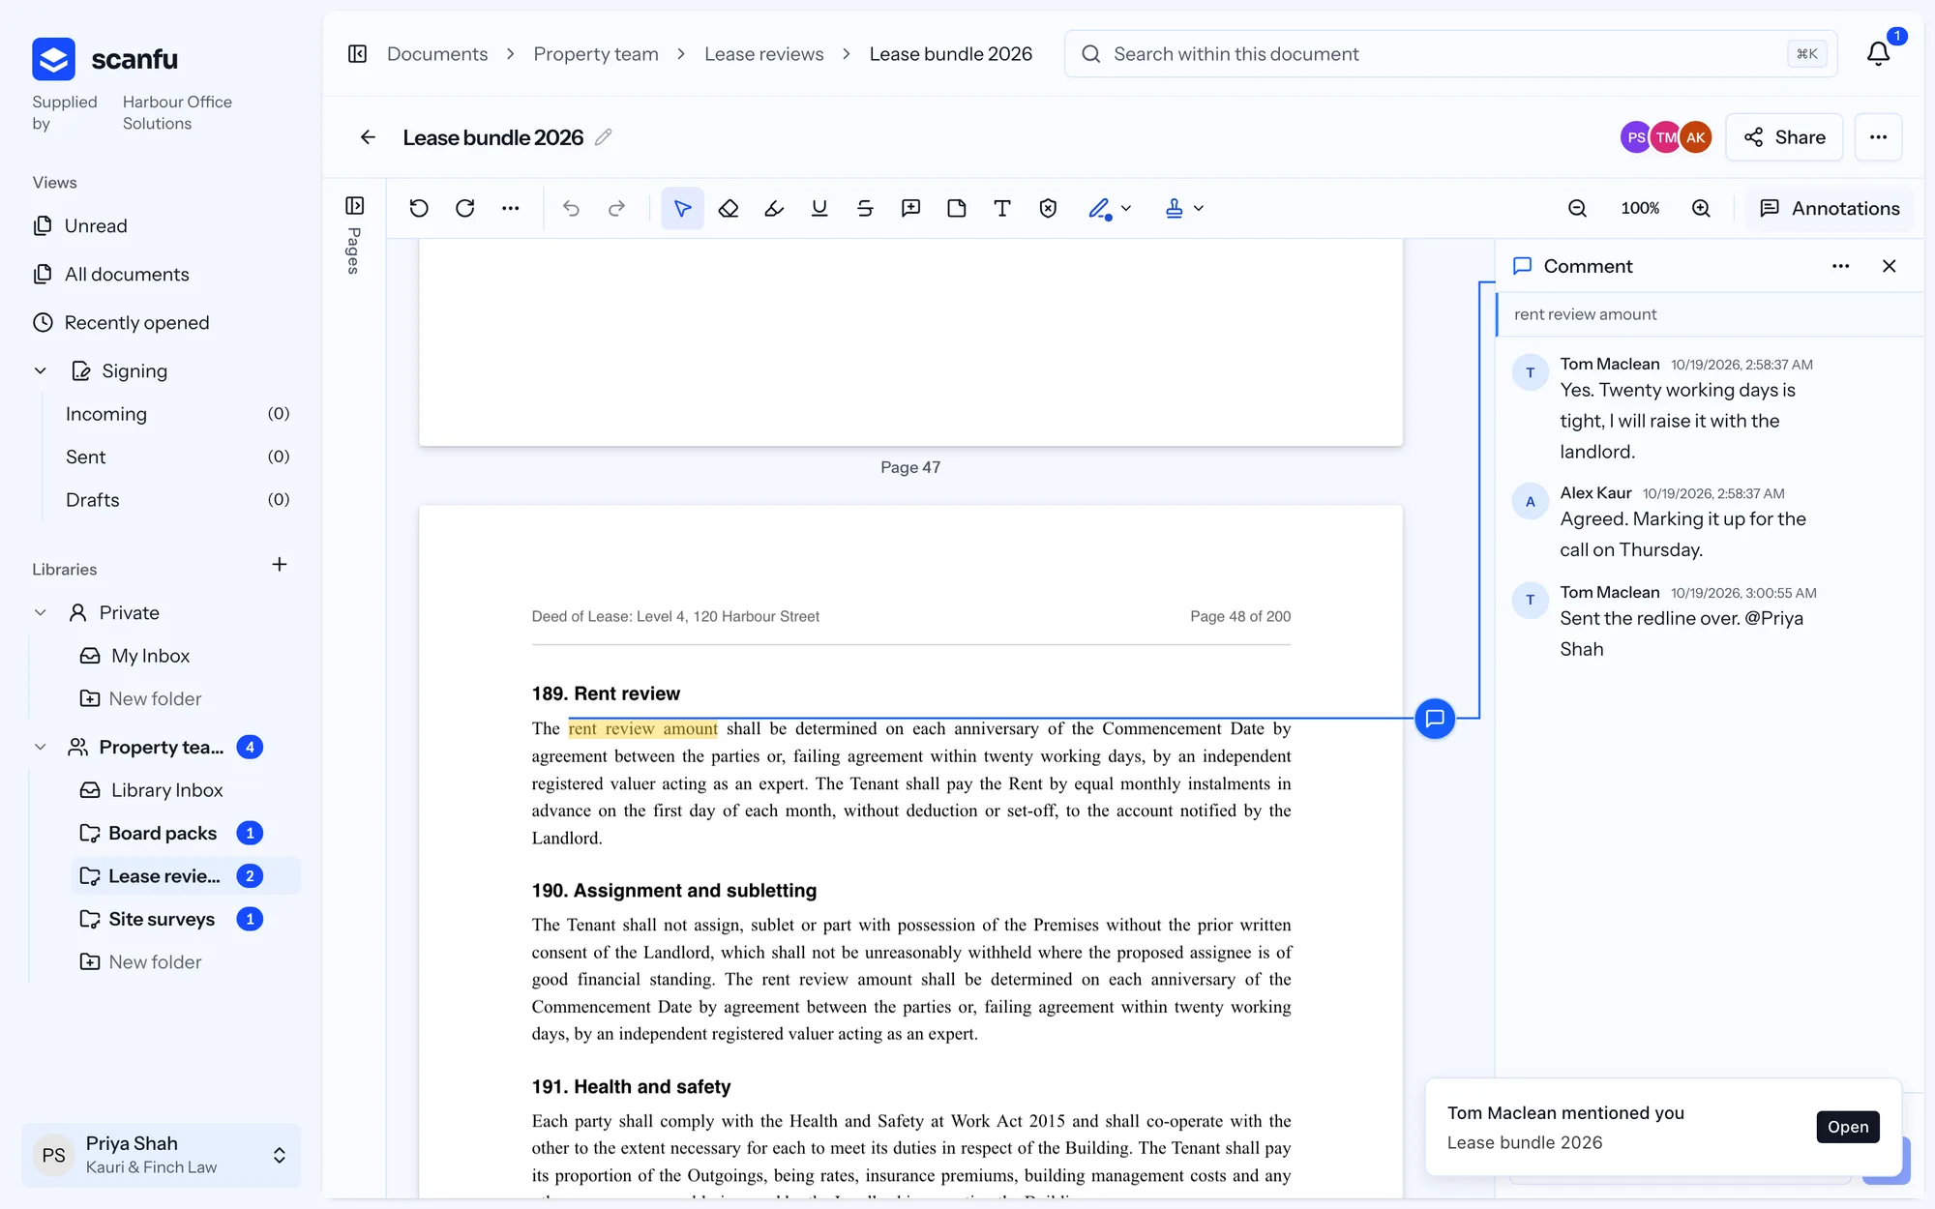Viewport: 1935px width, 1209px height.
Task: Close the Comment panel
Action: 1889,266
